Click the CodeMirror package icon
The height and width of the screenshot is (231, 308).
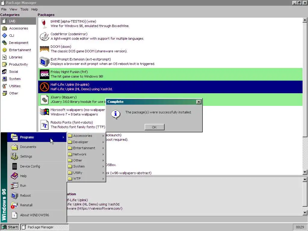pyautogui.click(x=45, y=36)
